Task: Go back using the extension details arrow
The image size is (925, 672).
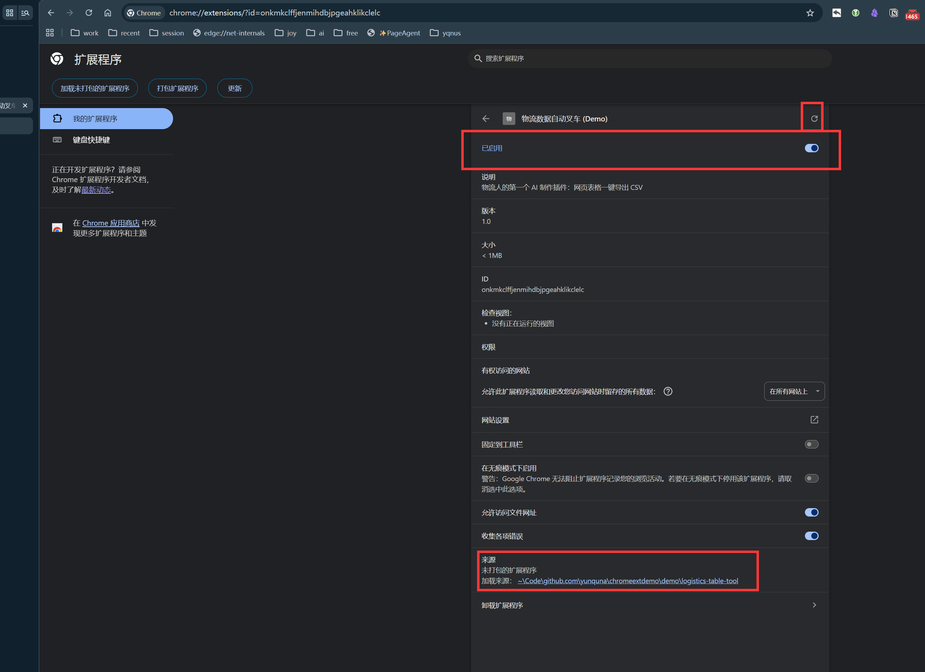Action: click(486, 119)
